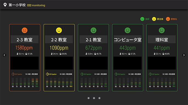Select the third page indicator dot

99,98
